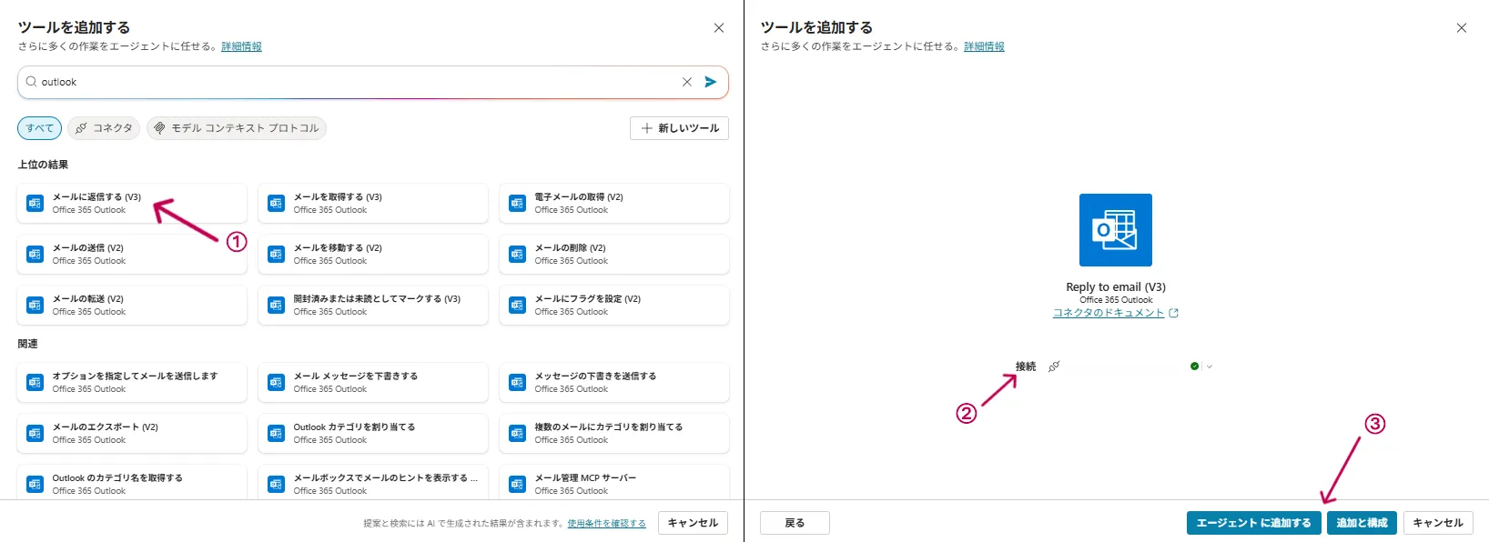
Task: Select the メールに返信する (V3) tool name
Action: 96,197
